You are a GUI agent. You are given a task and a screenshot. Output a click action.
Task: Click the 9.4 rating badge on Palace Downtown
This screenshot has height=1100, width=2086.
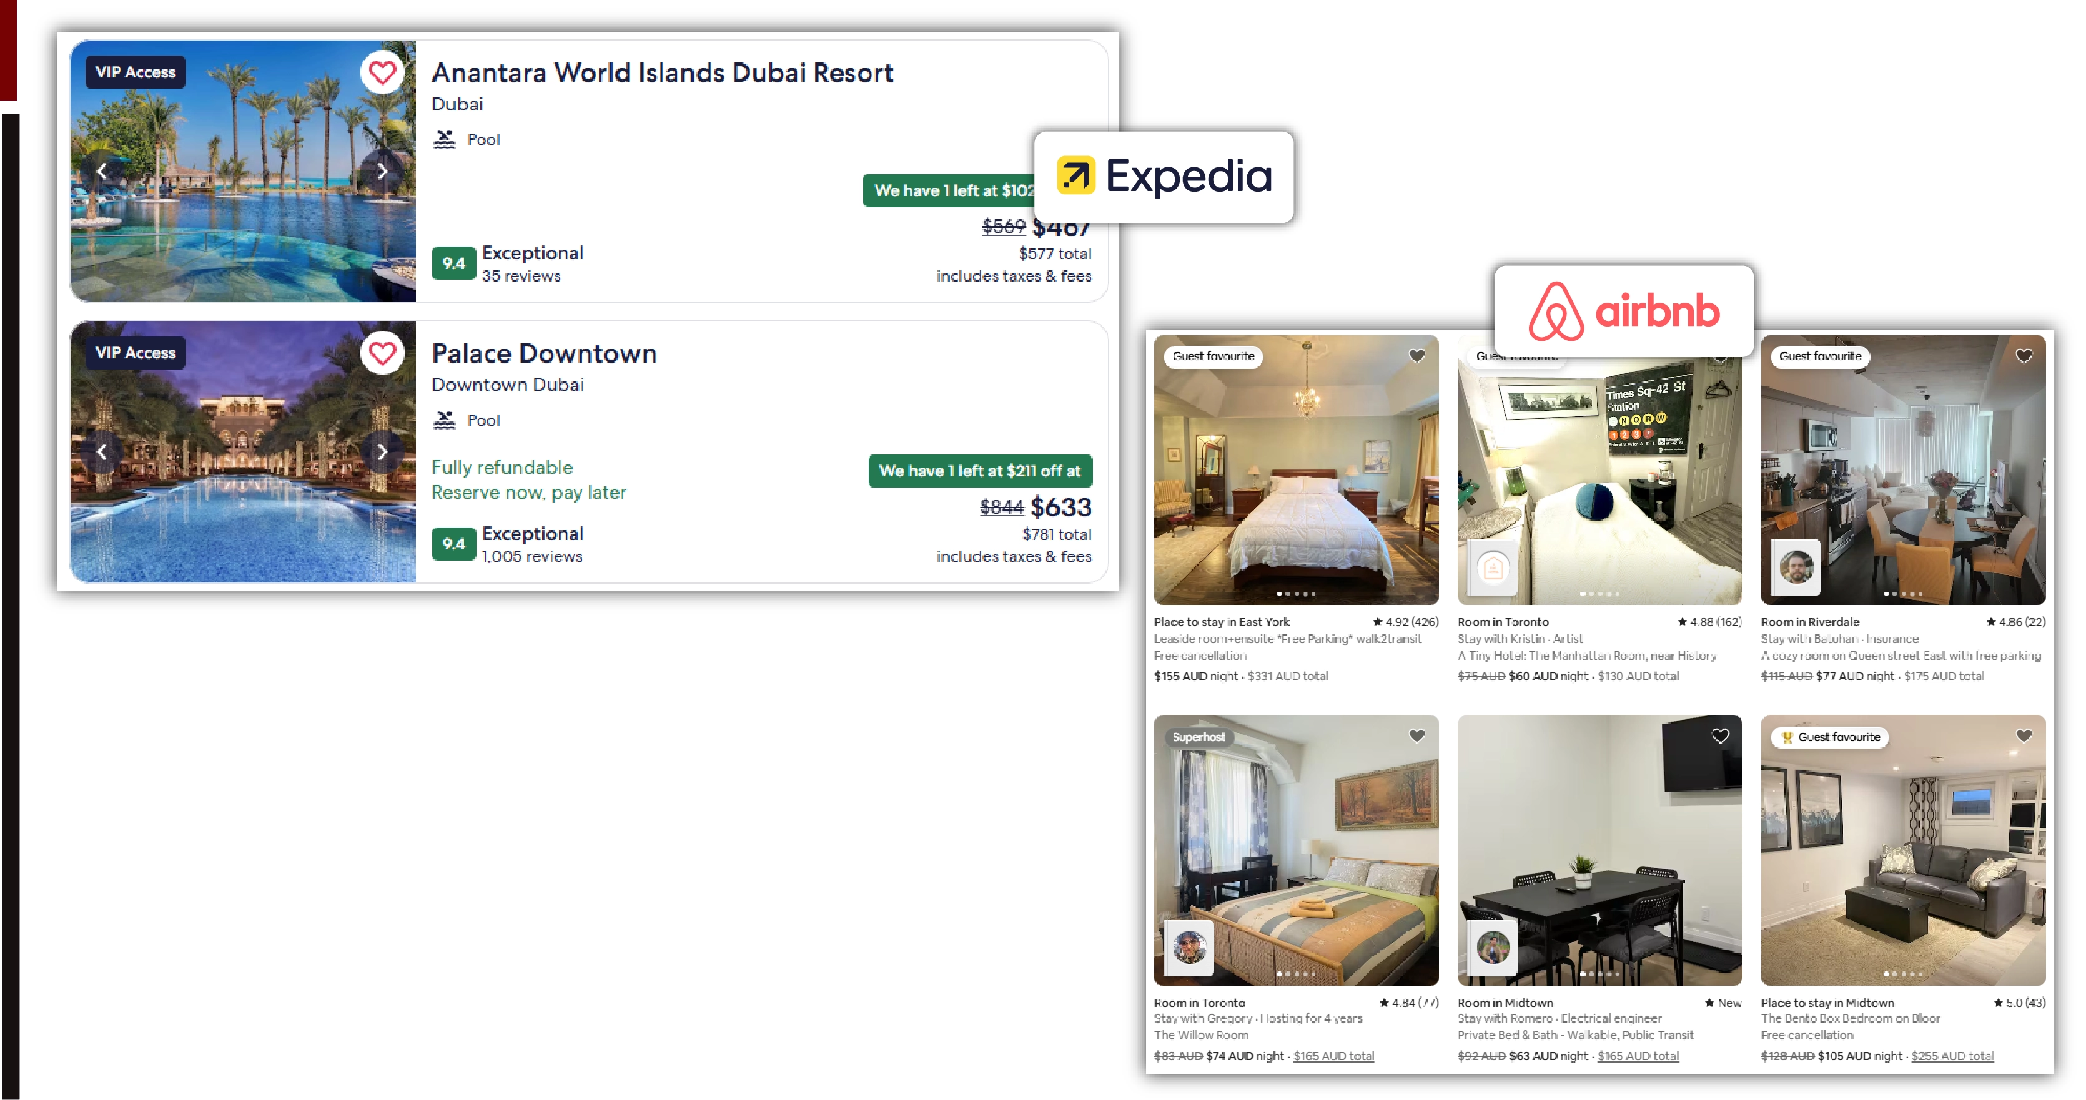click(453, 544)
